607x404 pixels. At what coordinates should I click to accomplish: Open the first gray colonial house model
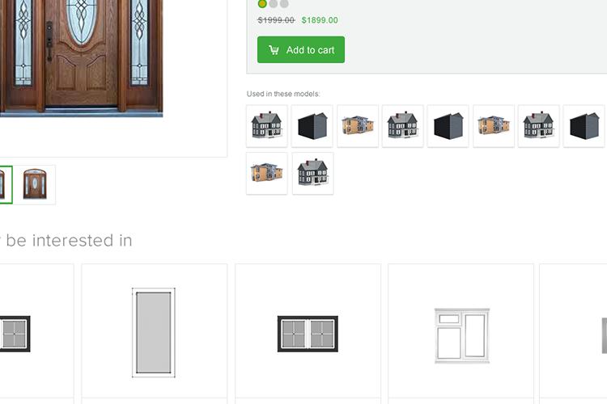point(267,126)
